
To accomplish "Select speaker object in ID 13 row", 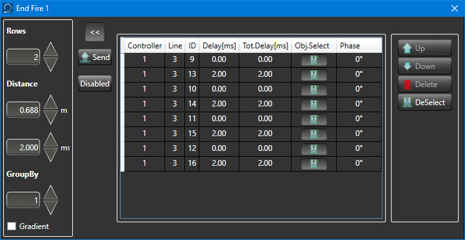I will click(313, 75).
